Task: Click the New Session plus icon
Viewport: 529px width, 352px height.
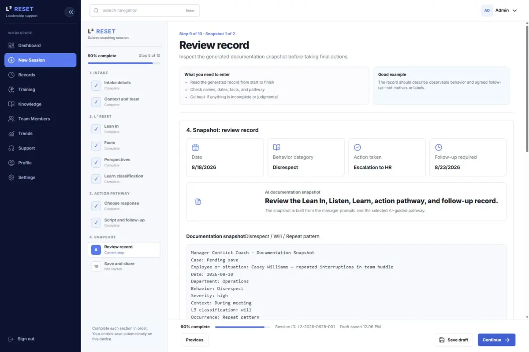Action: tap(11, 60)
